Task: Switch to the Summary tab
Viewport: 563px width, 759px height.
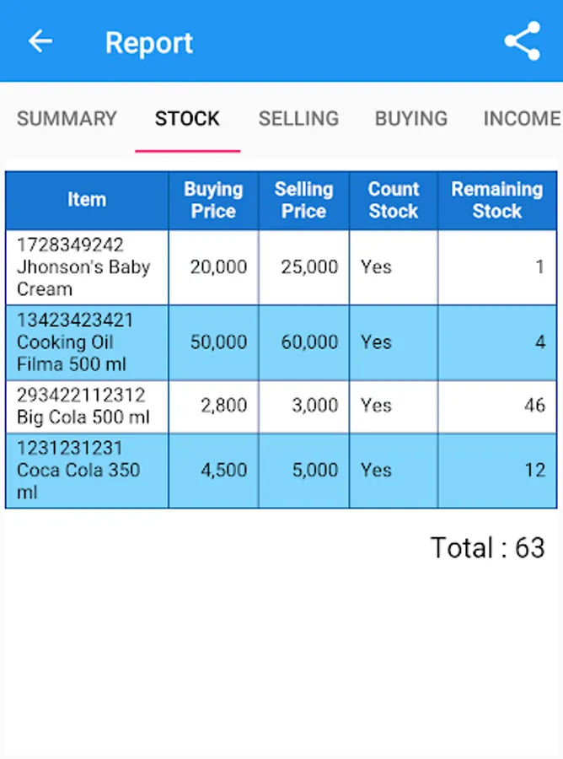Action: [x=67, y=119]
